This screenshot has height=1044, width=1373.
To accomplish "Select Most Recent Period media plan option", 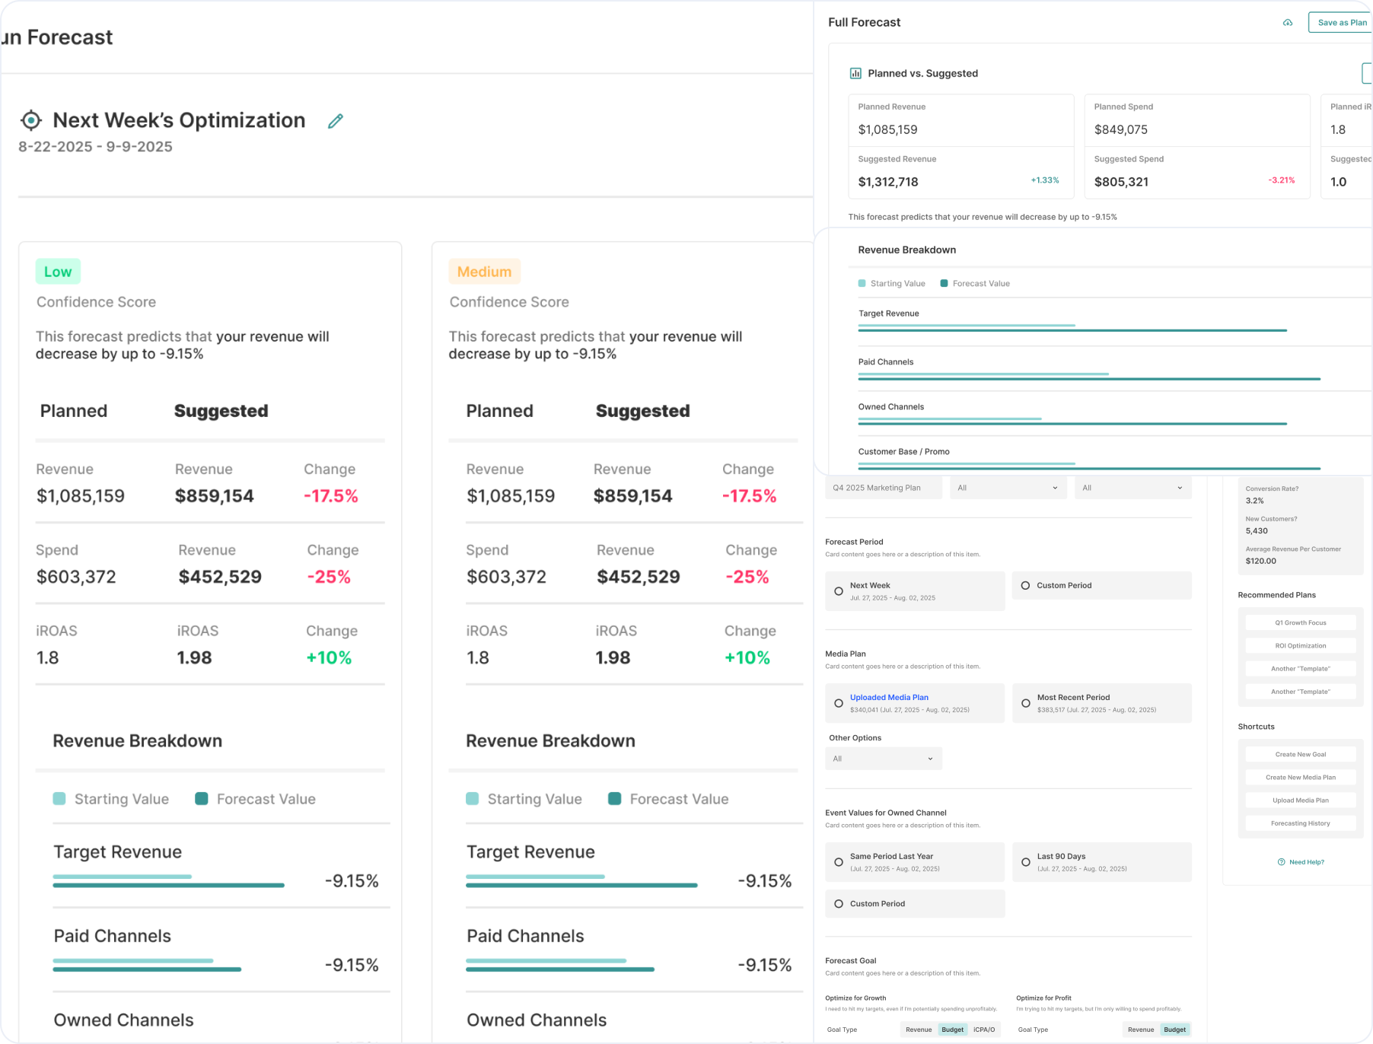I will click(x=1026, y=703).
